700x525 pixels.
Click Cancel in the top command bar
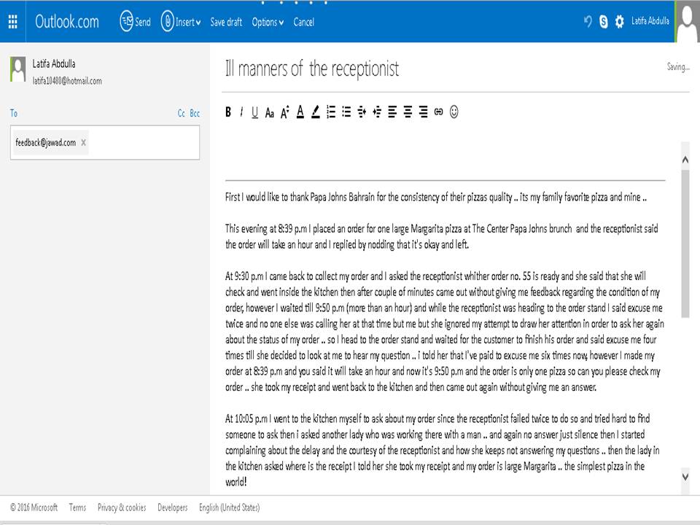tap(304, 22)
